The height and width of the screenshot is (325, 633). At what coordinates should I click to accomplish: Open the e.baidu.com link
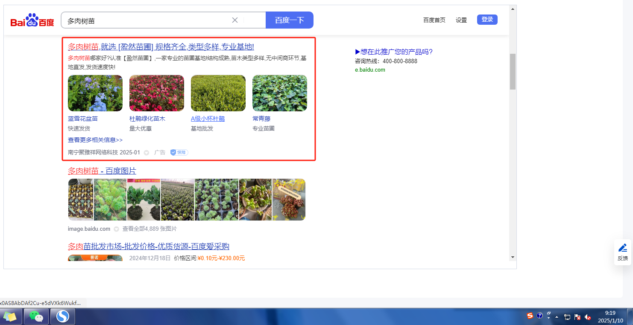tap(370, 70)
